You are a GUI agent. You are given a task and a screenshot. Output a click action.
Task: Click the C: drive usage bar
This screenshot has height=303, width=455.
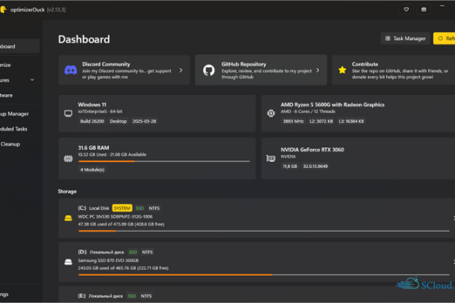pyautogui.click(x=264, y=231)
